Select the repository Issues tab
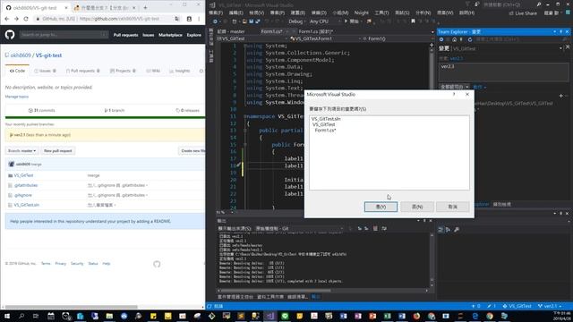Screen dimensions: 573x322 45,71
